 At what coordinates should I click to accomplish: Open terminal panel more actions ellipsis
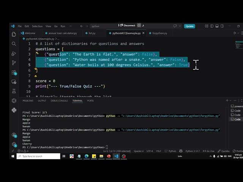coord(235,100)
